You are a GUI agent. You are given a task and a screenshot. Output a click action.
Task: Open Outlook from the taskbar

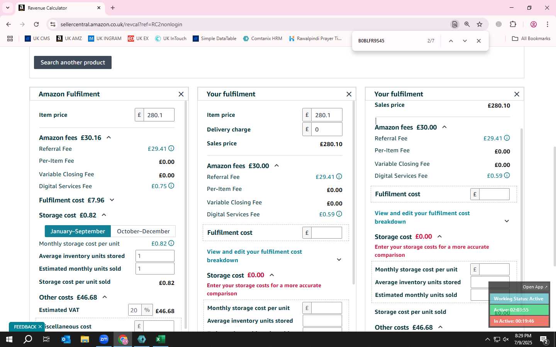(x=66, y=339)
